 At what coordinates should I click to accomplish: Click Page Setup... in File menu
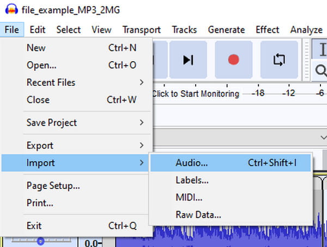(x=53, y=186)
